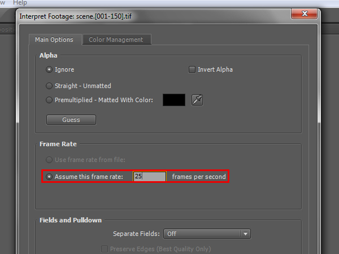Choose Straight - Unmatted alpha option
The height and width of the screenshot is (254, 339).
click(49, 86)
